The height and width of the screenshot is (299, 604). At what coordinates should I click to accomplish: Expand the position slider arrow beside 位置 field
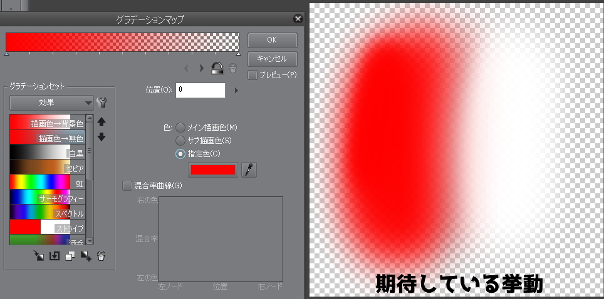tap(236, 91)
